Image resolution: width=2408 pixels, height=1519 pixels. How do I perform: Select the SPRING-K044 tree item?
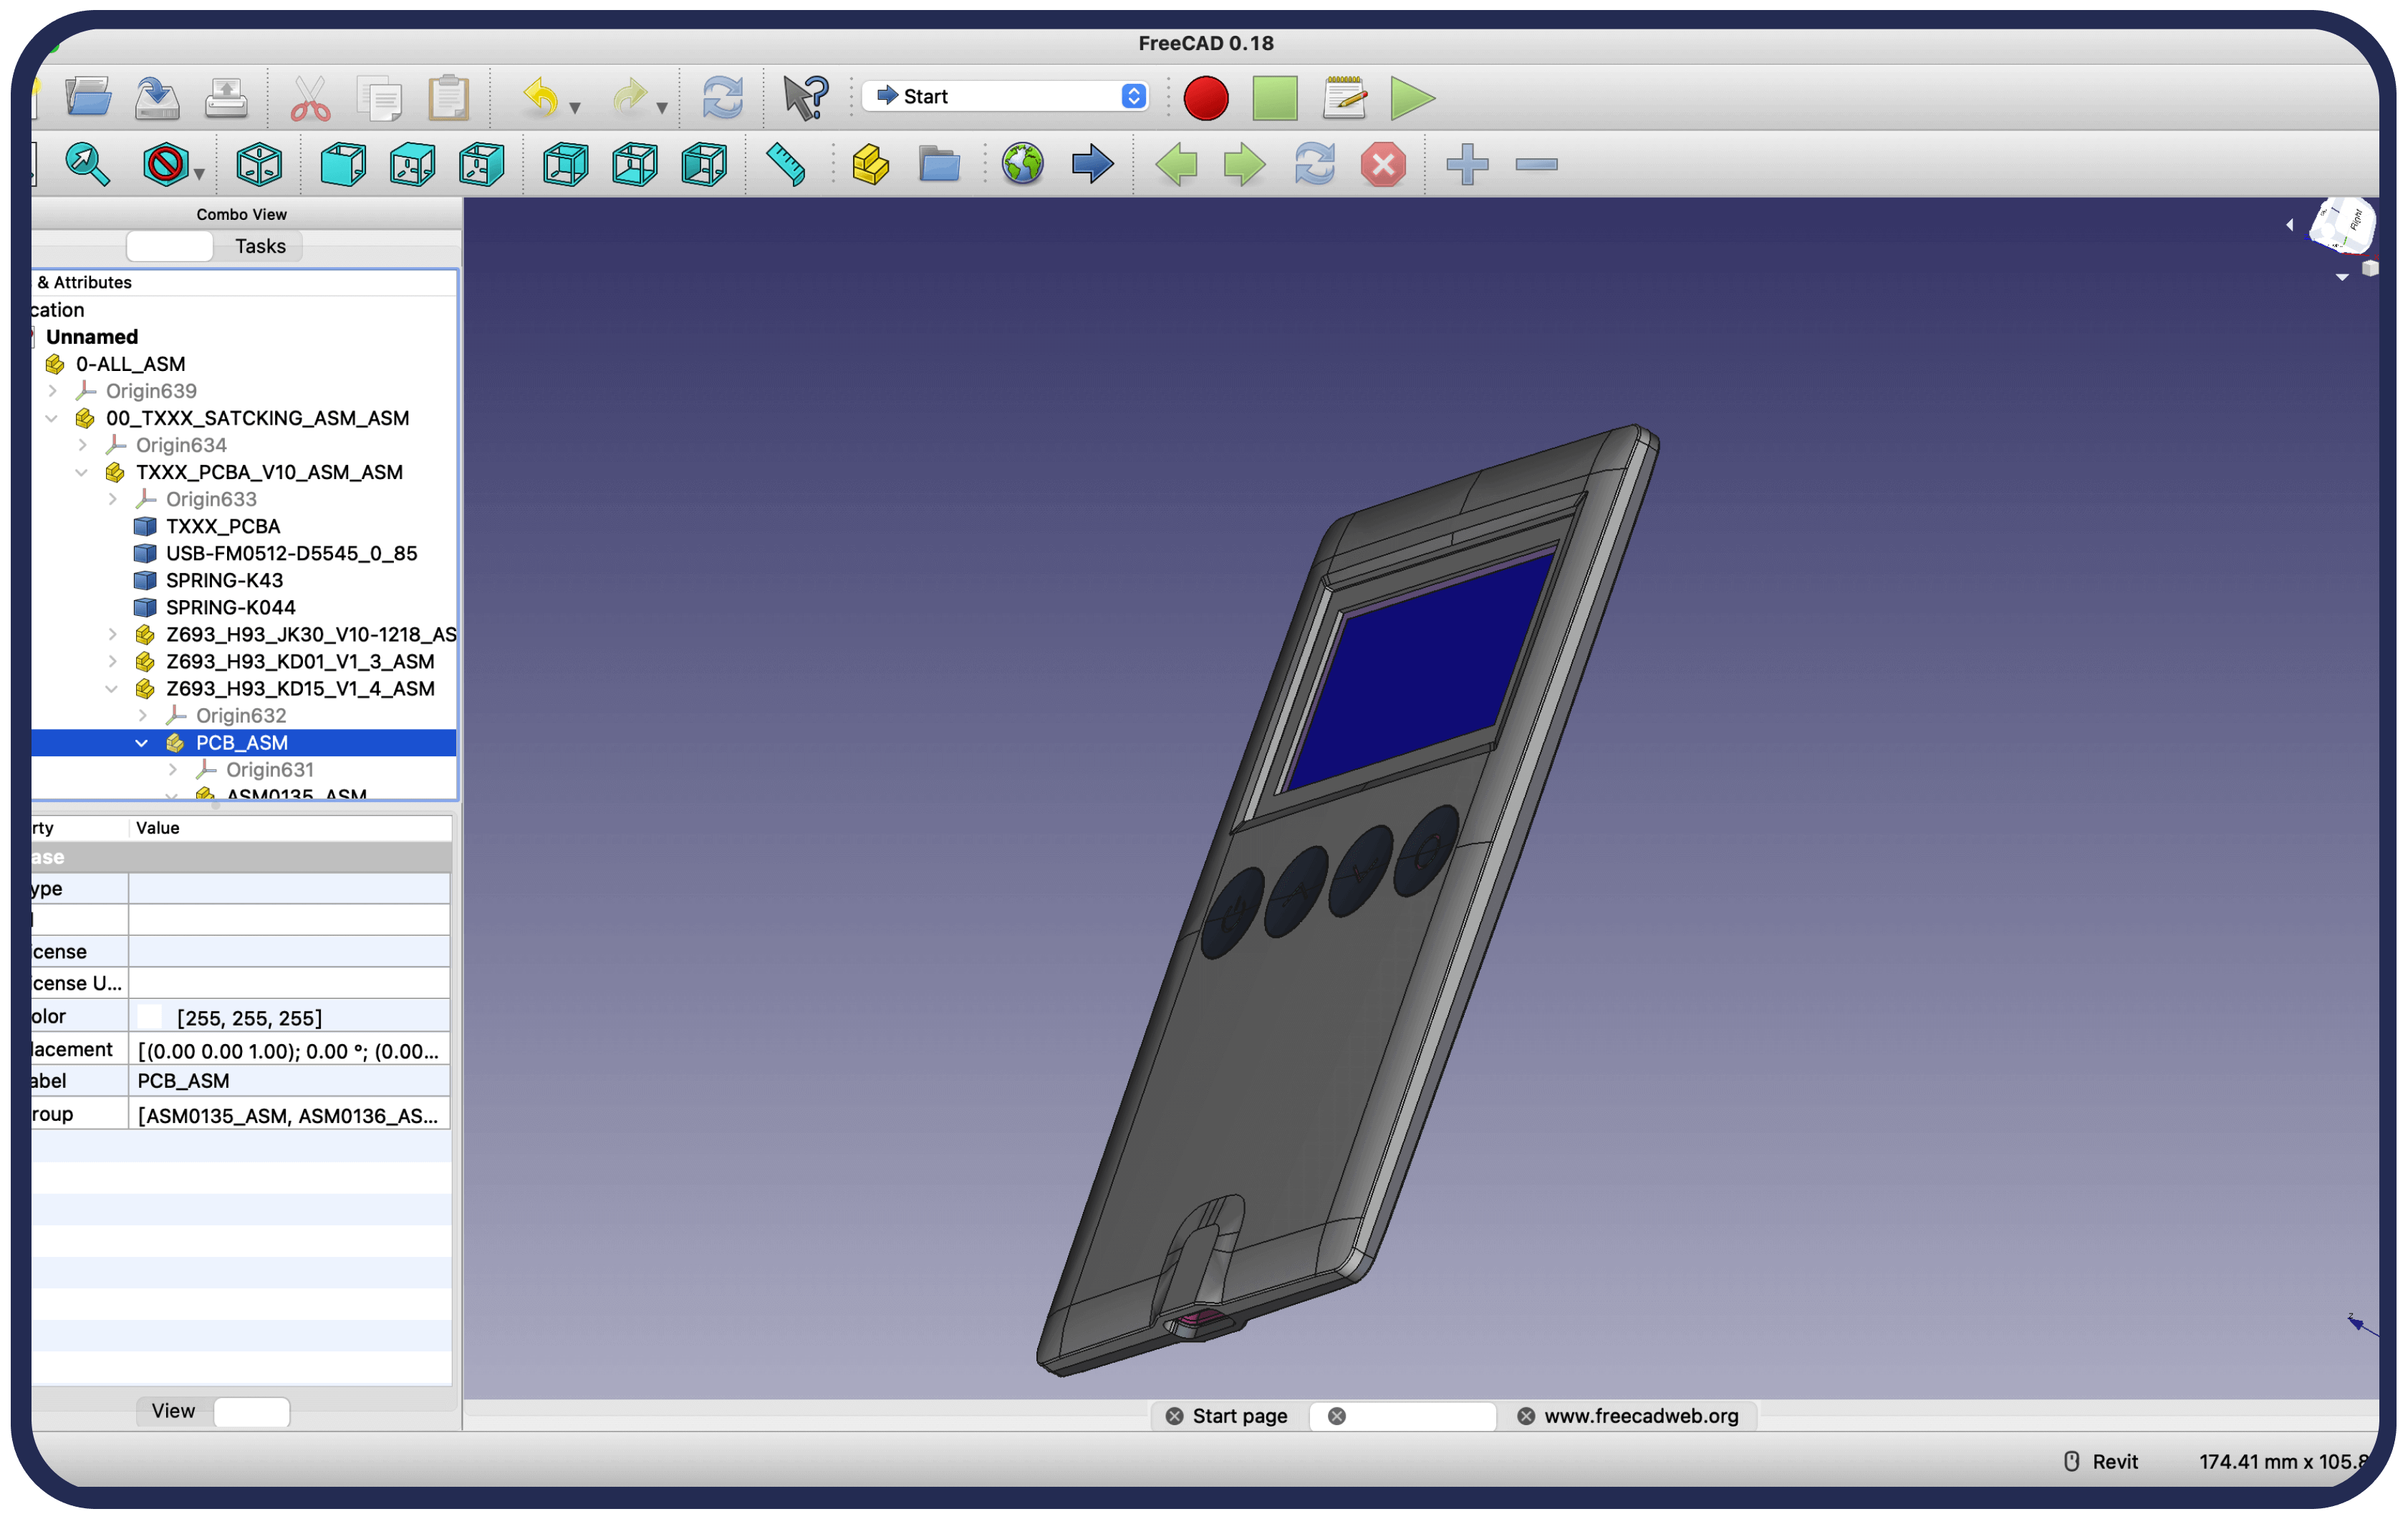[230, 607]
